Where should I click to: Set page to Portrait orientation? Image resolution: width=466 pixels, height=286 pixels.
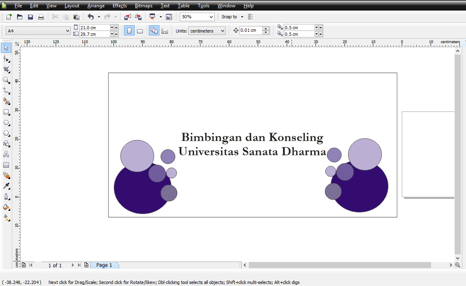[x=129, y=31]
